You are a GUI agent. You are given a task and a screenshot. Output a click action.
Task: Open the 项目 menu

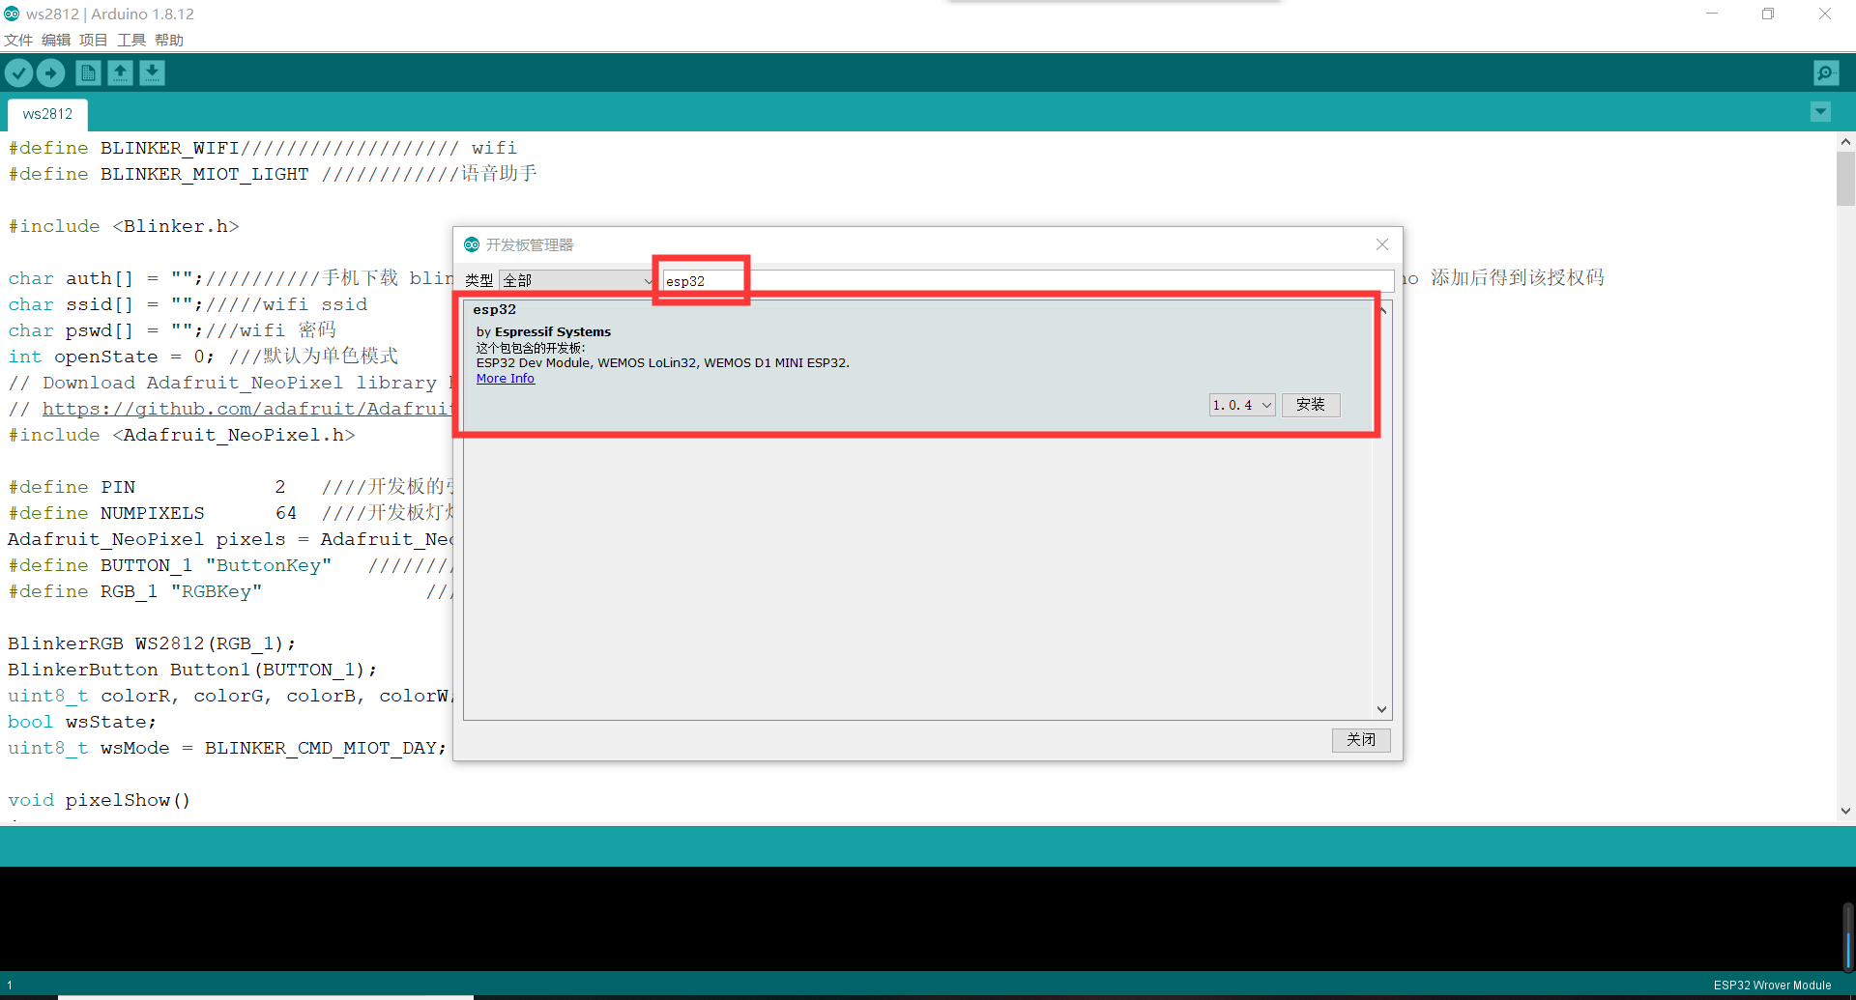(x=94, y=40)
